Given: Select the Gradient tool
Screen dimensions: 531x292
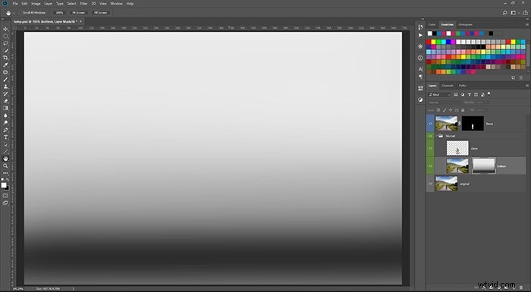Looking at the screenshot, I should 5,108.
